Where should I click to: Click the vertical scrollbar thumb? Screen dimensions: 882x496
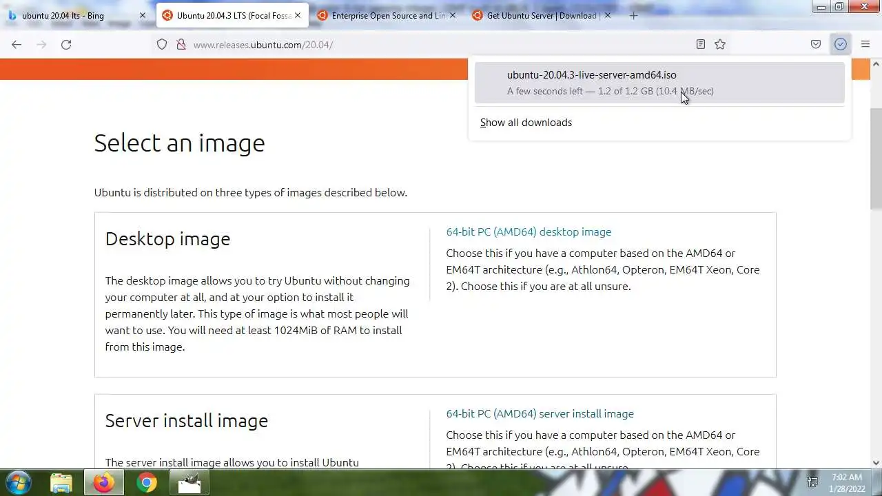point(876,158)
